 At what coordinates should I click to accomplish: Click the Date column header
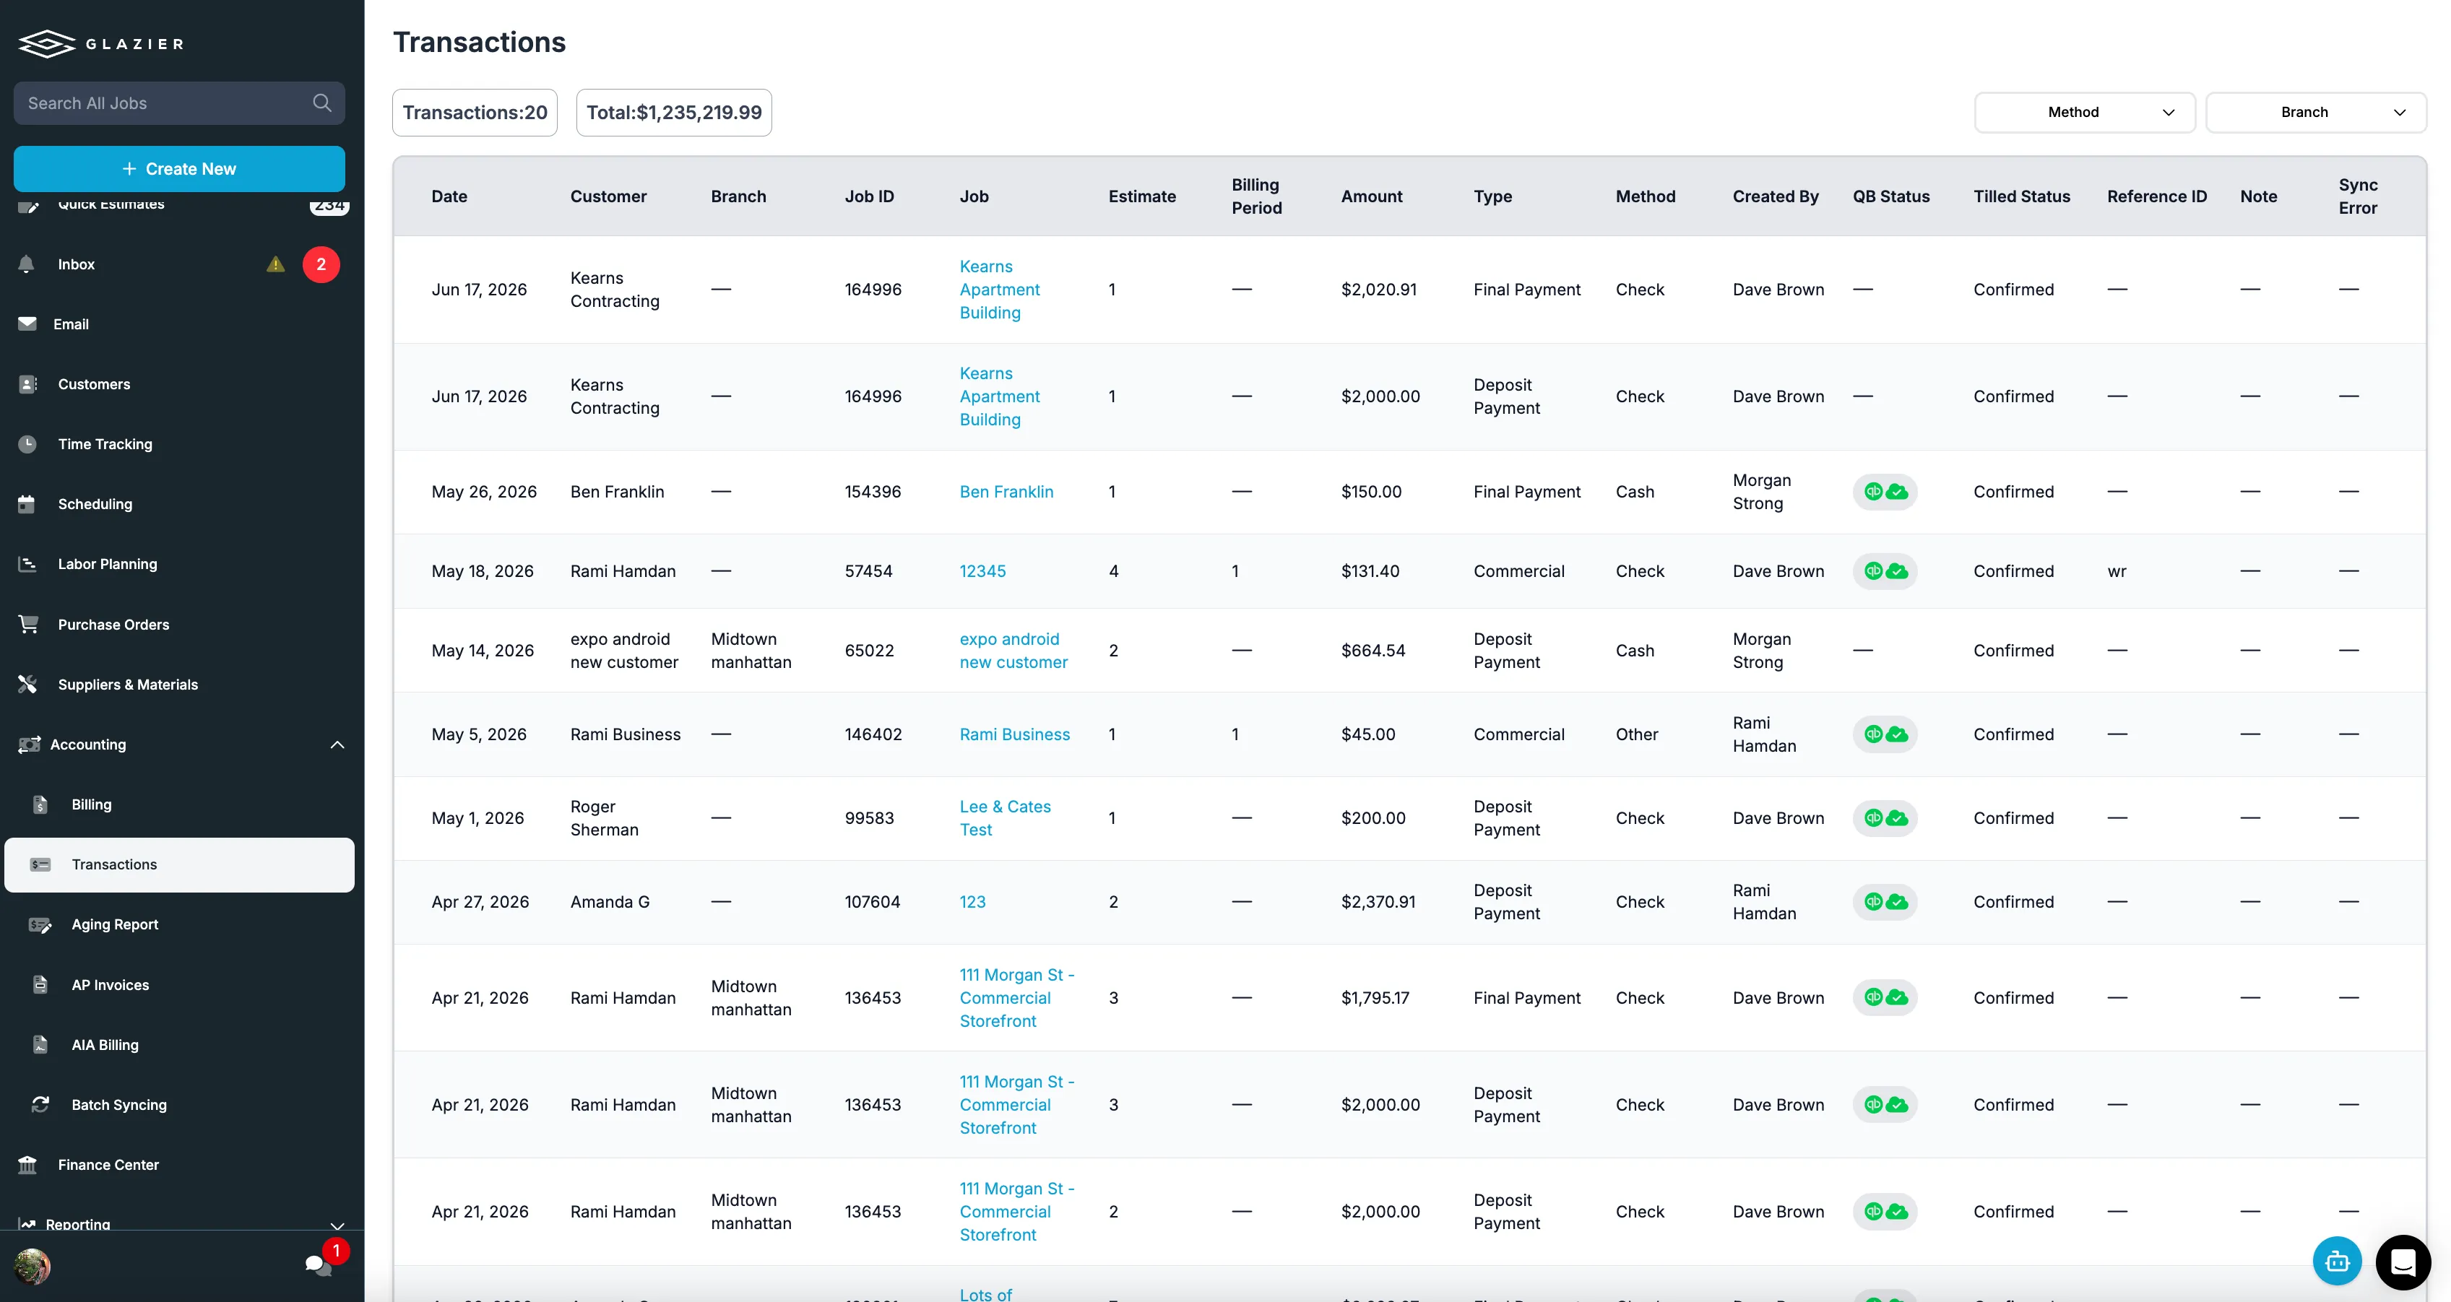(x=449, y=196)
